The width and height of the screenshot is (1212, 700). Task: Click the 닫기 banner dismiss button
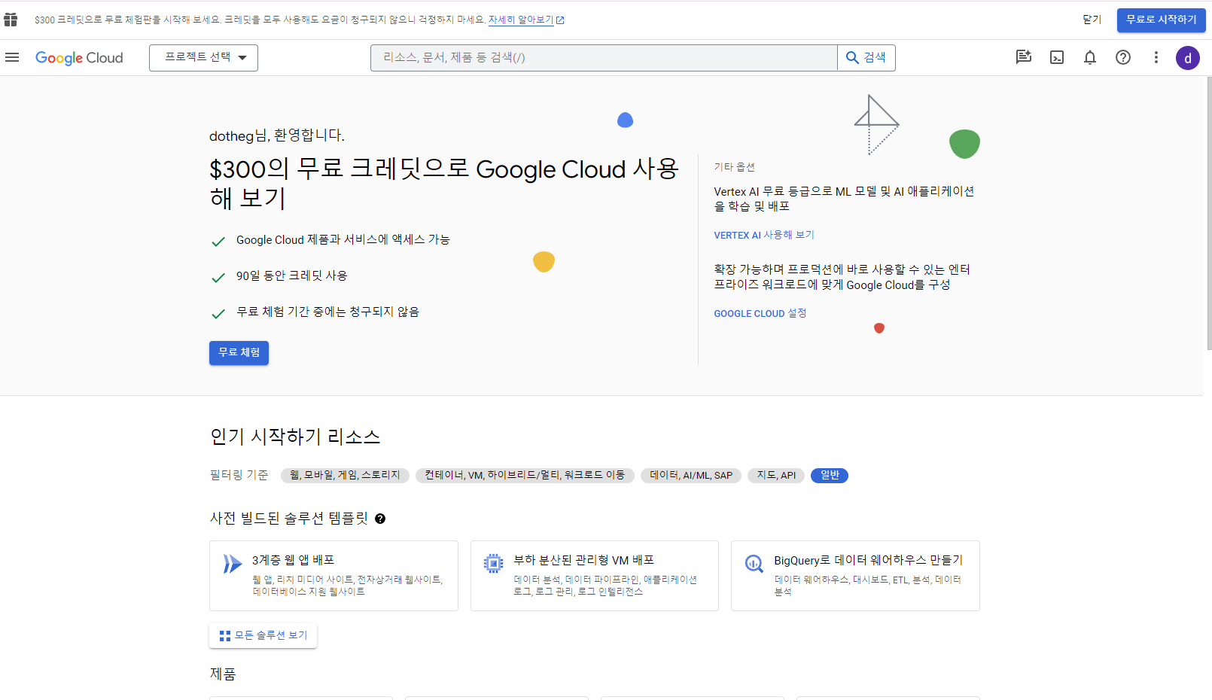coord(1092,20)
